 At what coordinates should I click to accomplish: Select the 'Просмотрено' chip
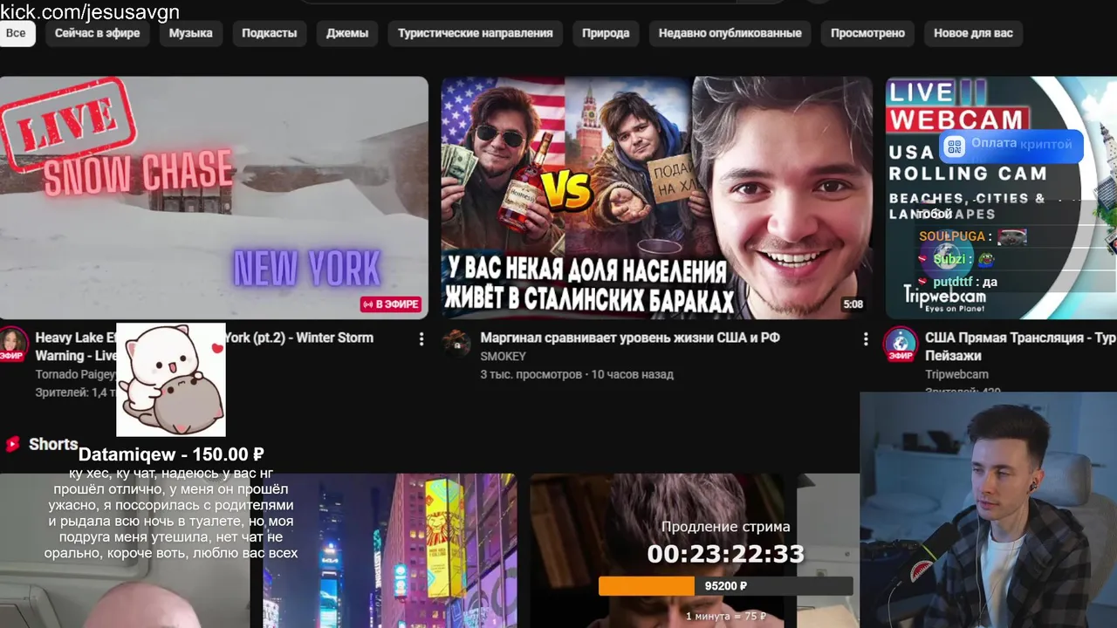pyautogui.click(x=867, y=33)
